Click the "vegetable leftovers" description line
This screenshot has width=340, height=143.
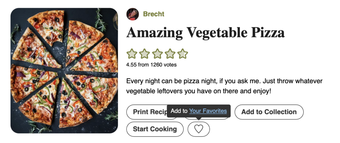199,90
